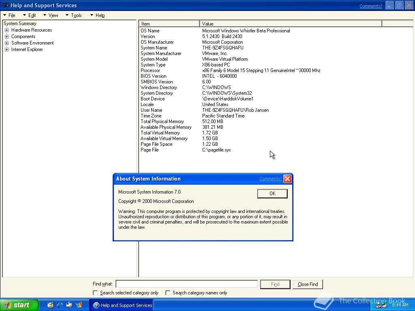Select the System Type row

(185, 65)
